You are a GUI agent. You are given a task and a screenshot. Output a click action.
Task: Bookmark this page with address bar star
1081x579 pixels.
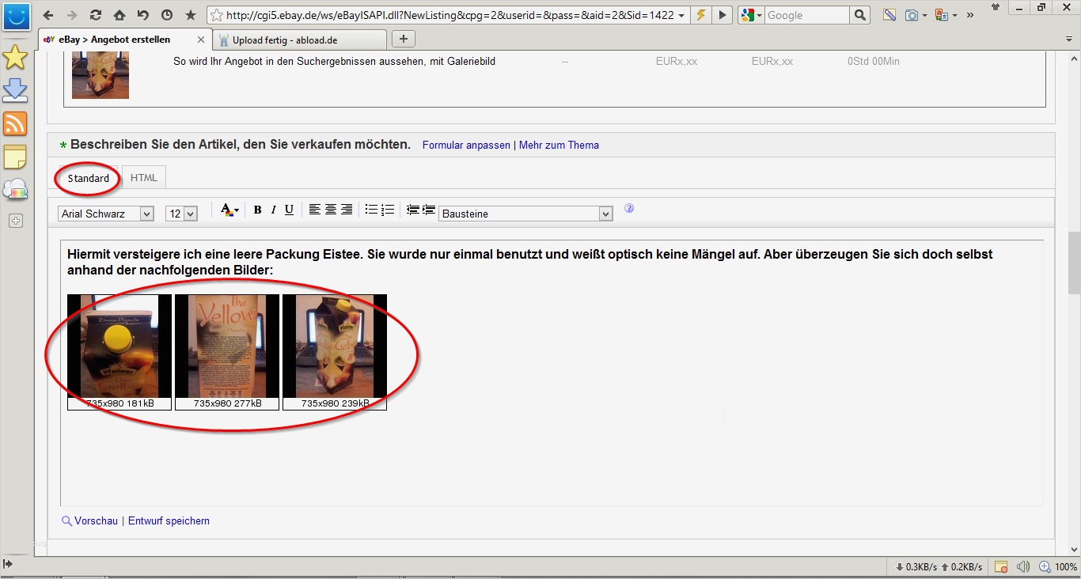pyautogui.click(x=215, y=15)
